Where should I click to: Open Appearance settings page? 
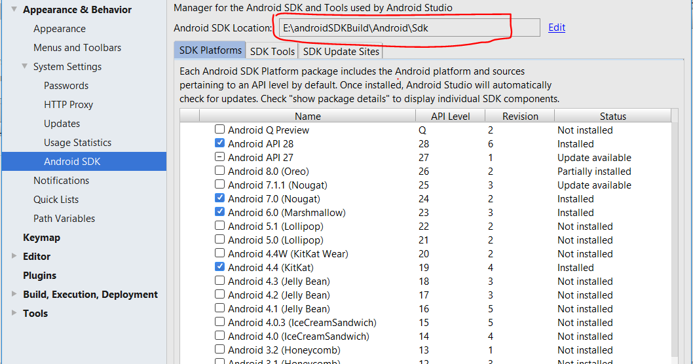pyautogui.click(x=60, y=29)
